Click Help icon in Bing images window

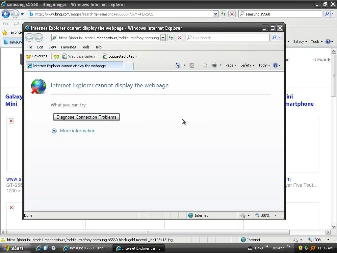coord(328,42)
